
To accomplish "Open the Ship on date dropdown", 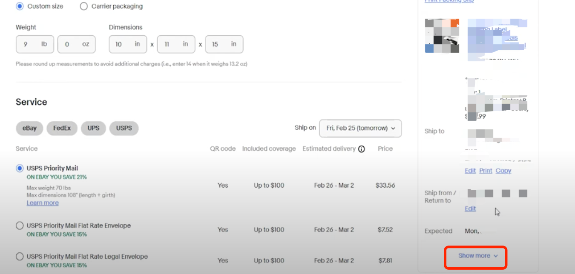I will 360,128.
